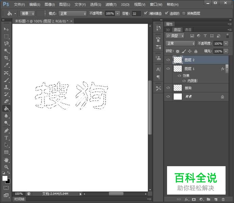The height and width of the screenshot is (203, 234).
Task: Open the Character panel icon
Action: point(158,70)
